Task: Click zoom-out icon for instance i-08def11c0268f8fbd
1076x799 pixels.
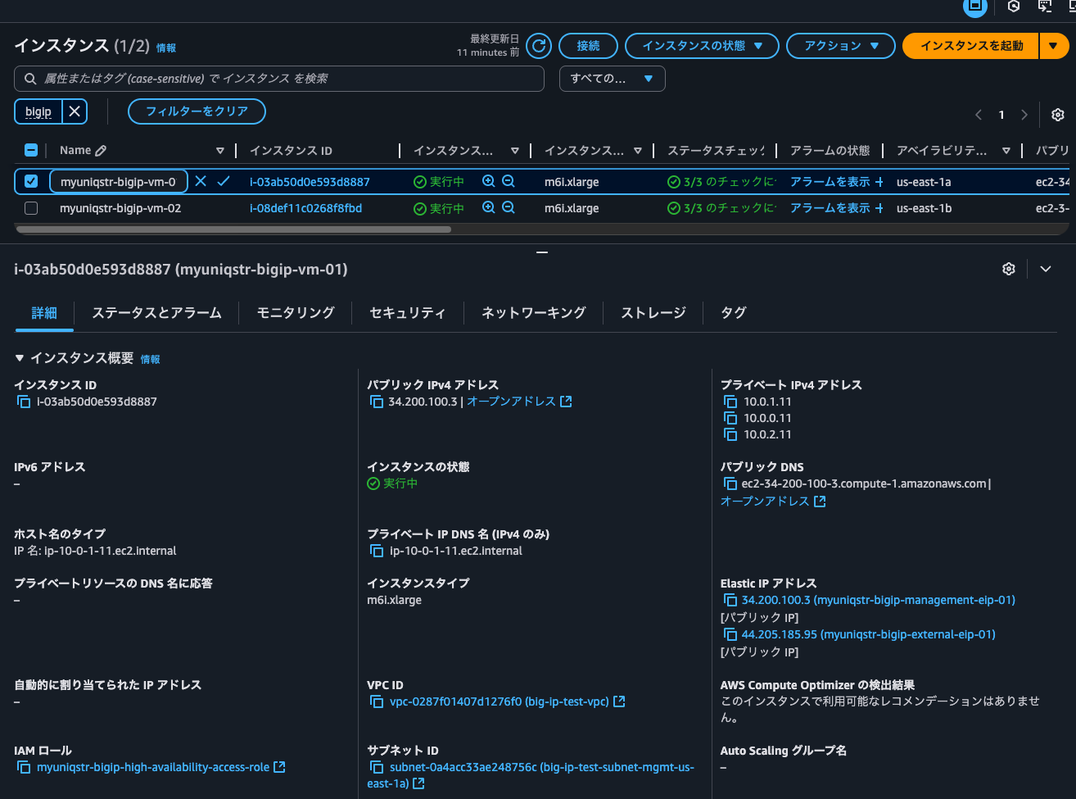Action: 509,207
